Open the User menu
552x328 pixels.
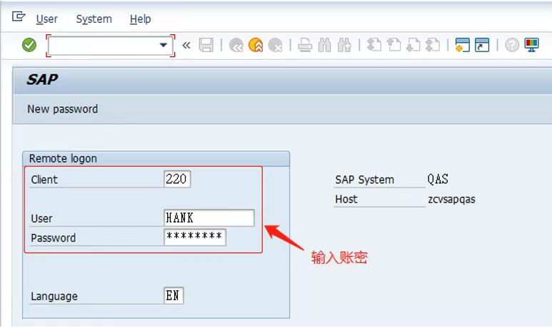[x=46, y=19]
